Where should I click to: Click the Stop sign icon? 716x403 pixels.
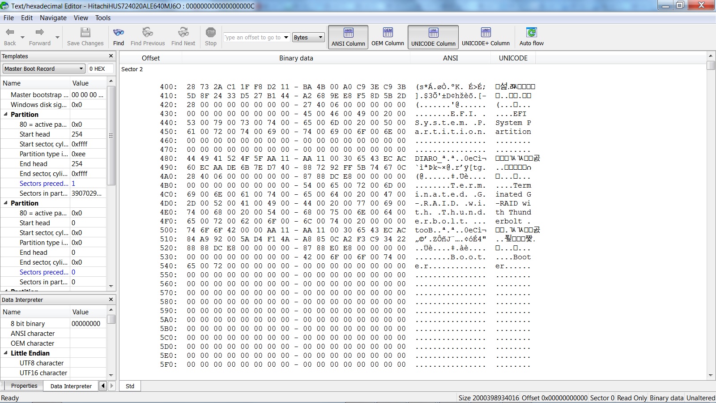[211, 32]
